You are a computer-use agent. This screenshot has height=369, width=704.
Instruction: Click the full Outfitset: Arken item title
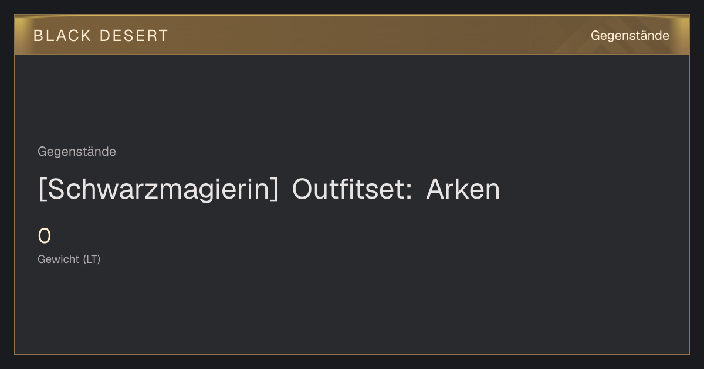[x=269, y=189]
